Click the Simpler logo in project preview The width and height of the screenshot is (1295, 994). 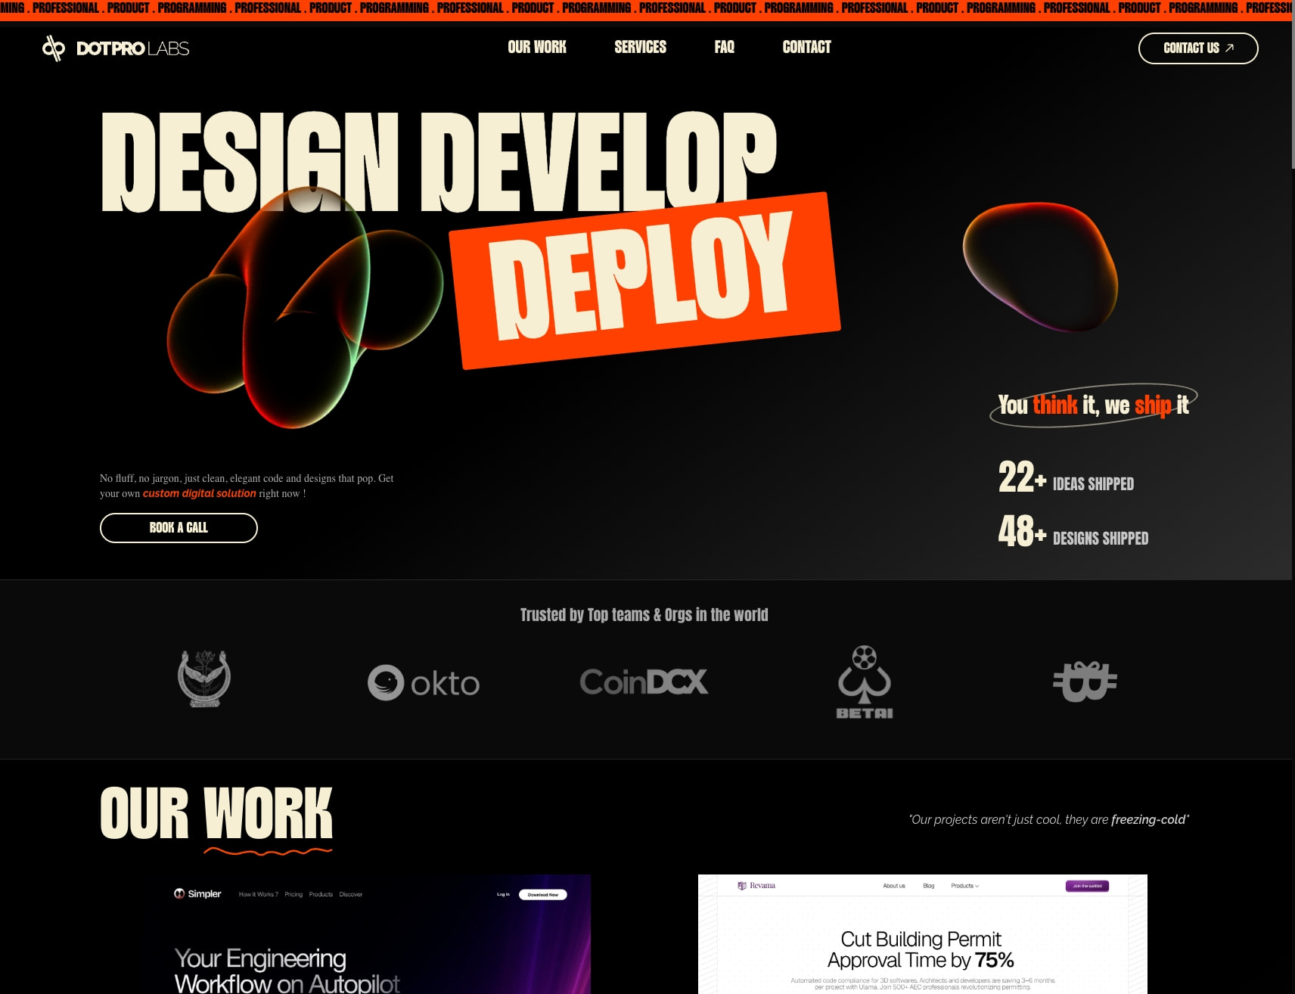pos(197,893)
